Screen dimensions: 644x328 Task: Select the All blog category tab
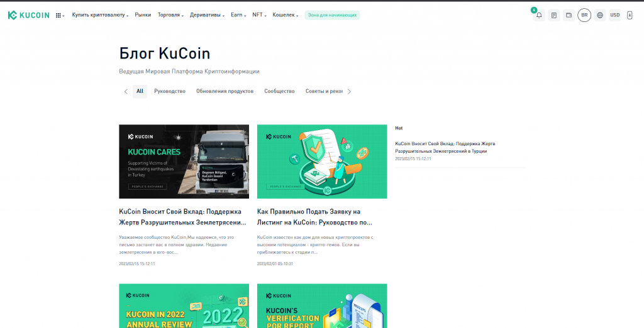point(140,91)
